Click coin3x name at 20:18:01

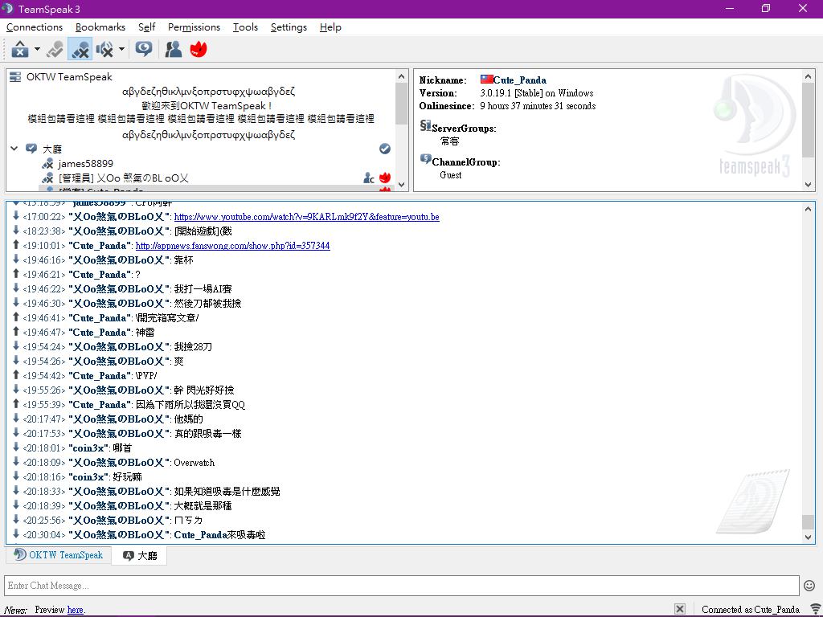click(x=88, y=448)
